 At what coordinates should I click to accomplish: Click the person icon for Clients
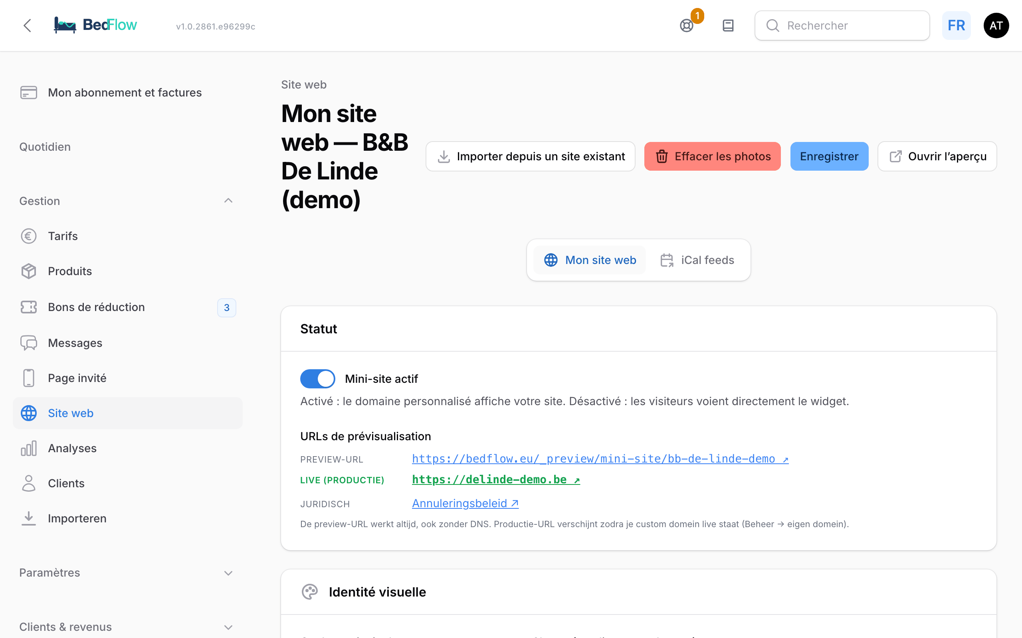29,483
